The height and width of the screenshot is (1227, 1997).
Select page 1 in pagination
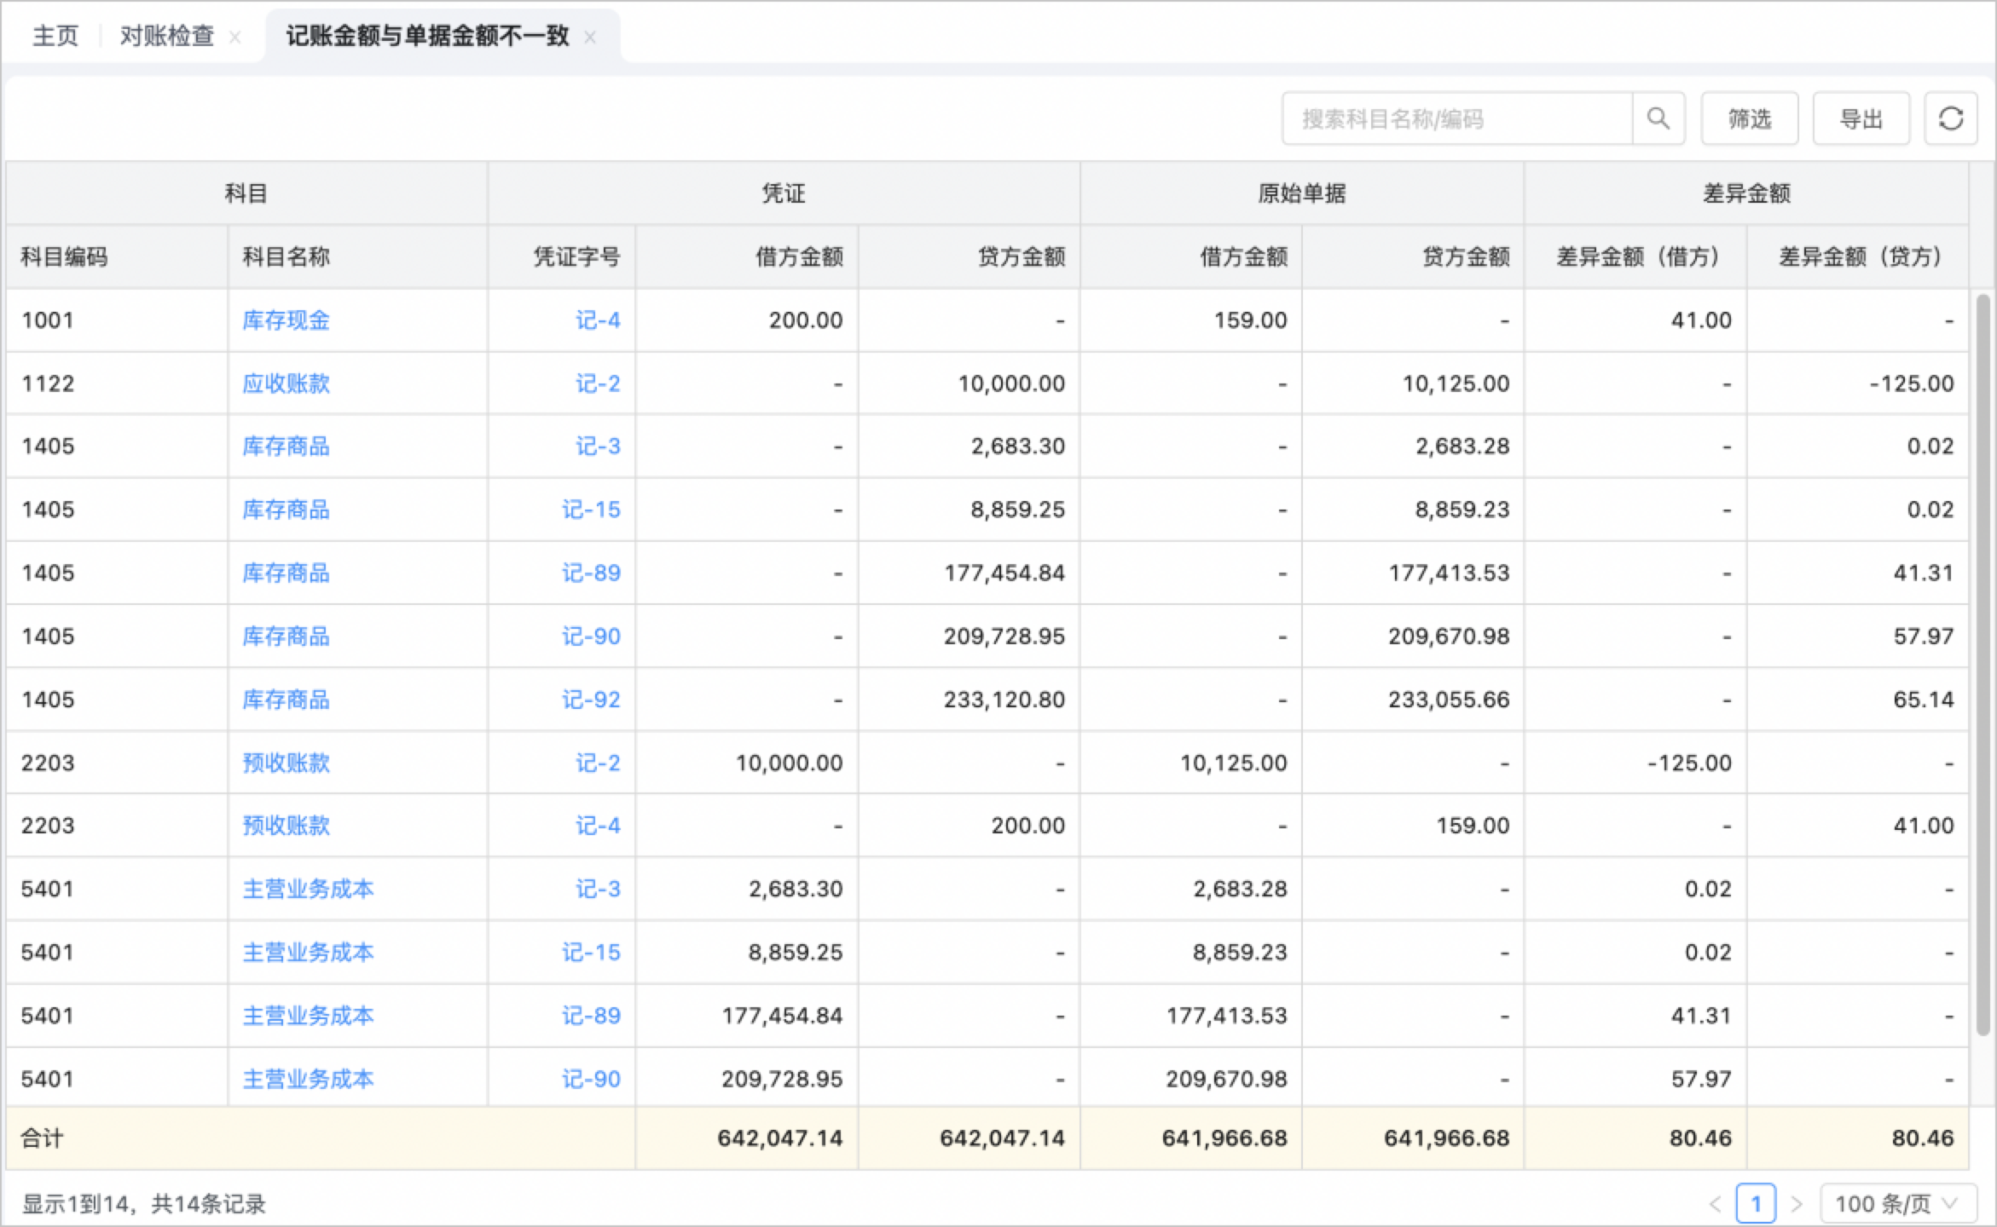(x=1756, y=1204)
